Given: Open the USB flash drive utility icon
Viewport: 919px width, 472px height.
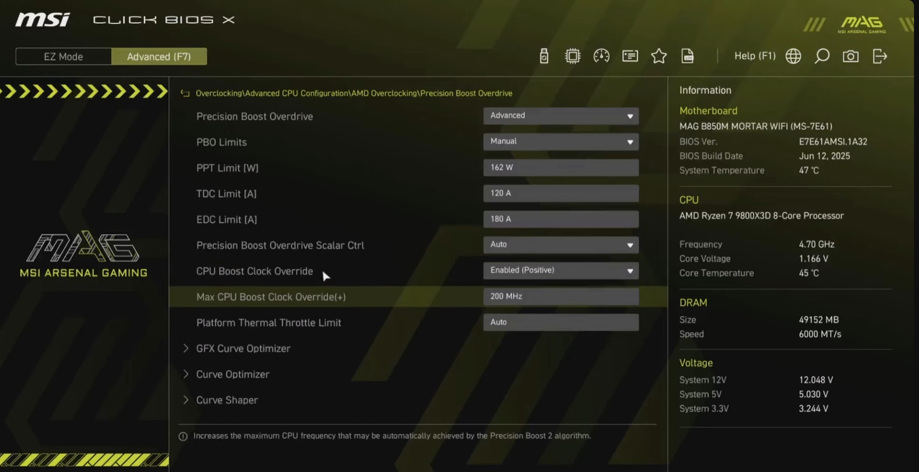Looking at the screenshot, I should tap(544, 56).
